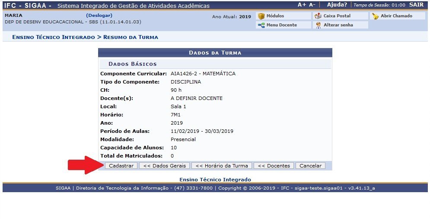Viewport: 430px width, 219px height.
Task: Click the MARIA user name
Action: click(13, 16)
